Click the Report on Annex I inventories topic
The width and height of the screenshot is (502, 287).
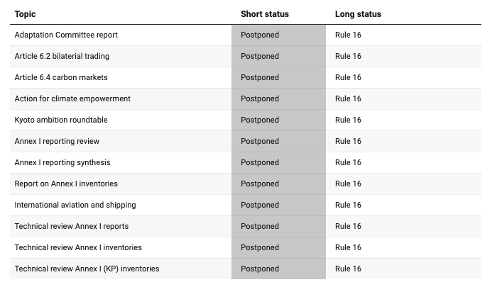(x=66, y=184)
